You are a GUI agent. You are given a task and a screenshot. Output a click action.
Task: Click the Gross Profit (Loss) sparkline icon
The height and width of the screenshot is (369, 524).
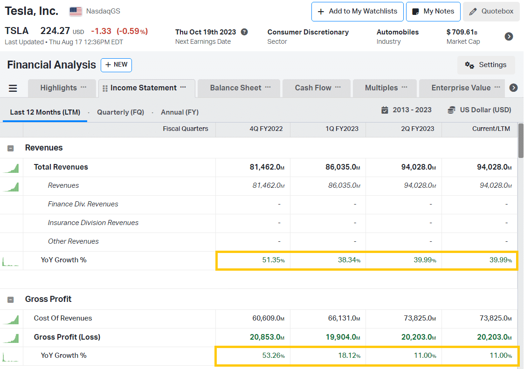pos(11,338)
